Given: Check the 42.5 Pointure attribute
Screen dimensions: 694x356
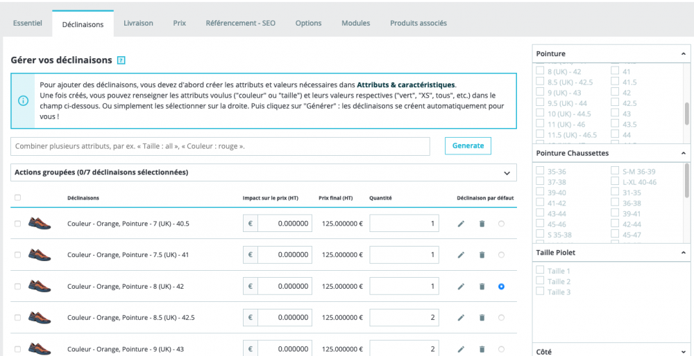Looking at the screenshot, I should 615,103.
